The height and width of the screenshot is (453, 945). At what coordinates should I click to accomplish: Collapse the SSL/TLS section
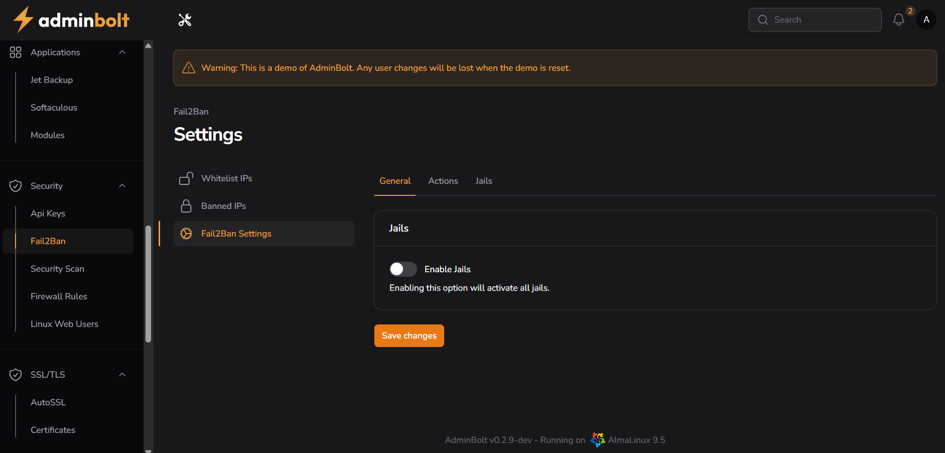pos(122,374)
